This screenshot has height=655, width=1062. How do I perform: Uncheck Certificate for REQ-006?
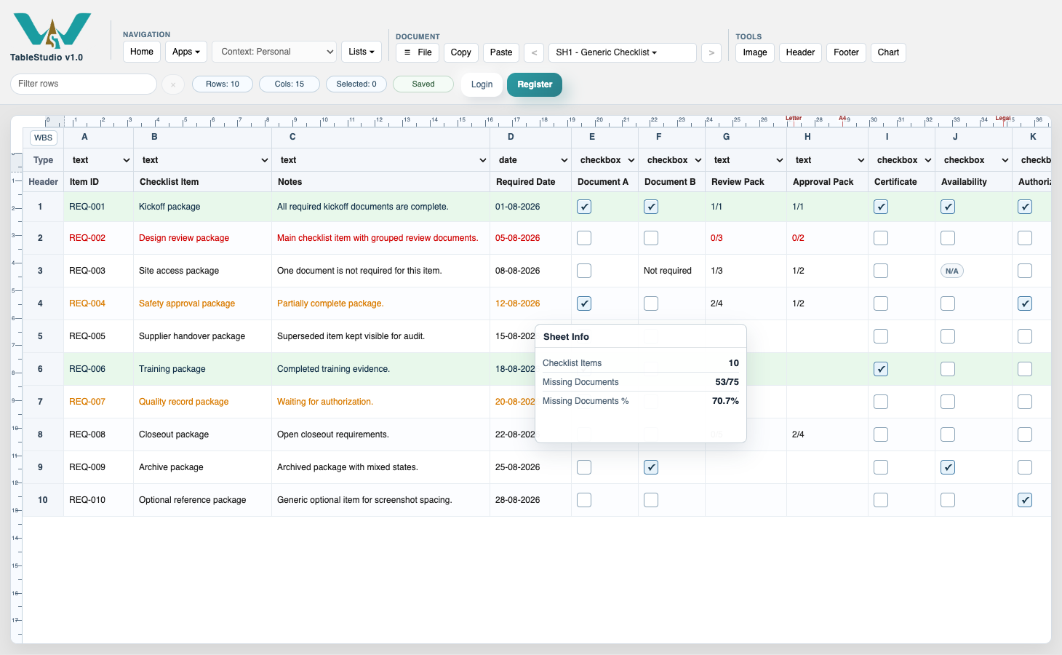881,369
